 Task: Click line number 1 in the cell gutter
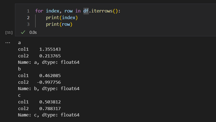pyautogui.click(x=28, y=11)
